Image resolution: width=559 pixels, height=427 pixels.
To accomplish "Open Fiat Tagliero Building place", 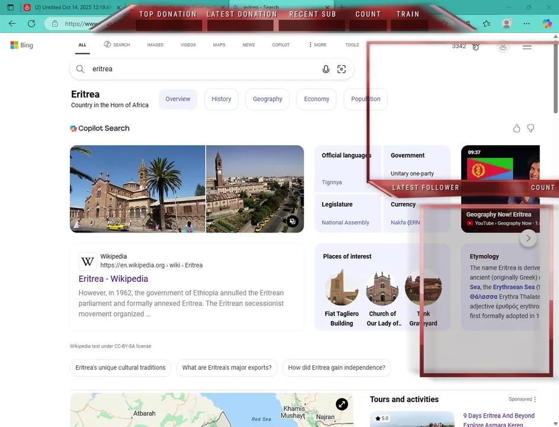I will pos(342,298).
